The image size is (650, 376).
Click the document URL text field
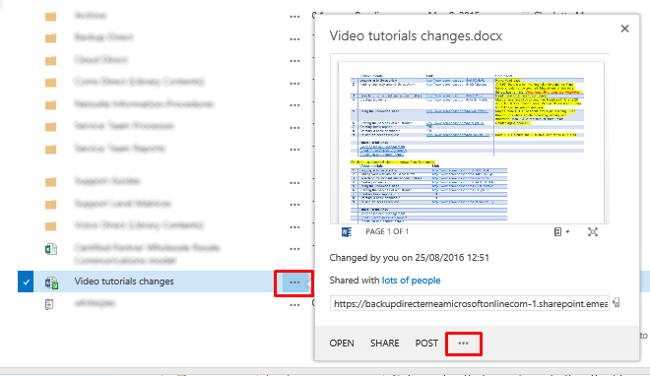pos(470,303)
